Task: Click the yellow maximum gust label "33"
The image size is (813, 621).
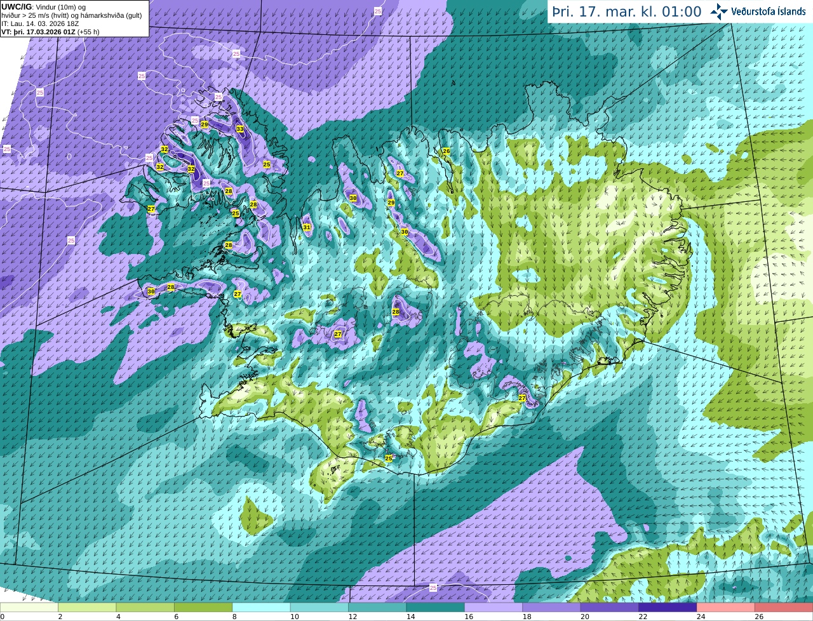Action: coord(239,129)
